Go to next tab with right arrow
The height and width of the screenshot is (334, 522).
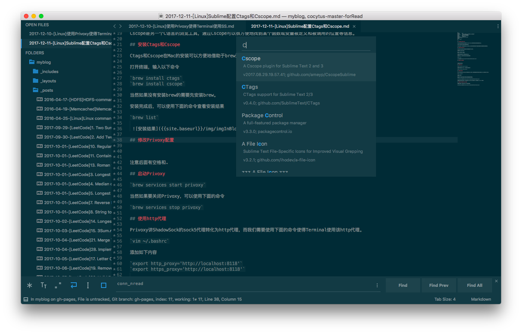click(x=120, y=26)
